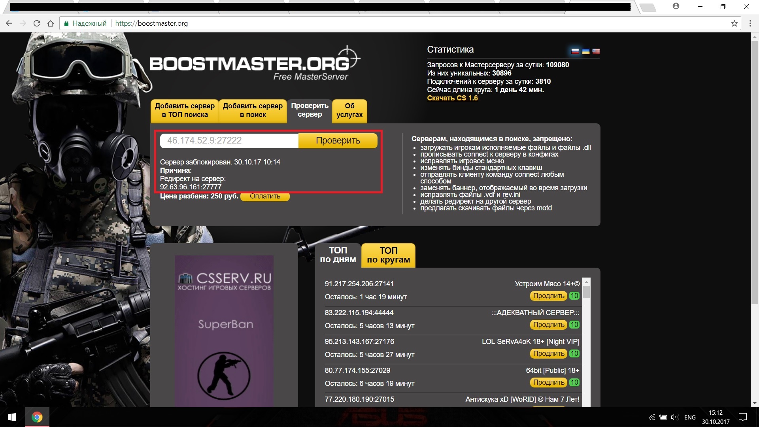Click the green lock secure icon

click(x=66, y=23)
